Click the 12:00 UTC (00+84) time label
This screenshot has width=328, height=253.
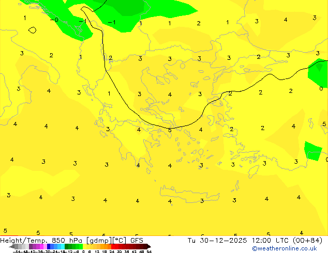287,241
